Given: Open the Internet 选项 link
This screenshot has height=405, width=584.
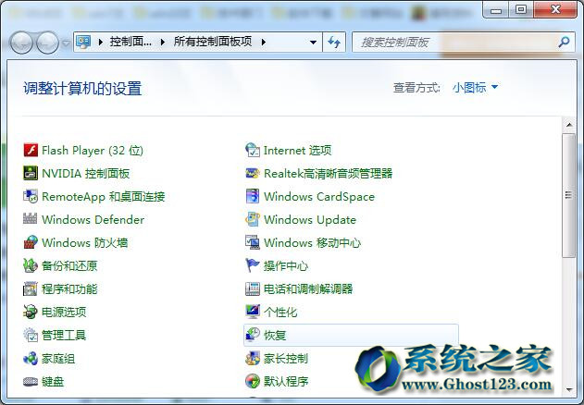Looking at the screenshot, I should 298,151.
